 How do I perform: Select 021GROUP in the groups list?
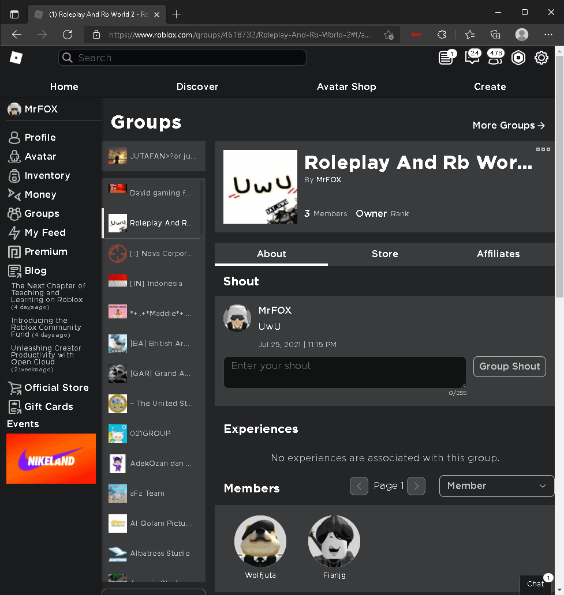[x=151, y=434]
